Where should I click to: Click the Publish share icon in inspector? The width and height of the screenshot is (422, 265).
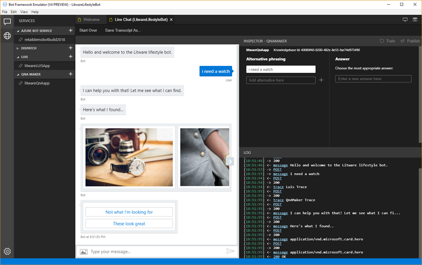click(x=403, y=41)
